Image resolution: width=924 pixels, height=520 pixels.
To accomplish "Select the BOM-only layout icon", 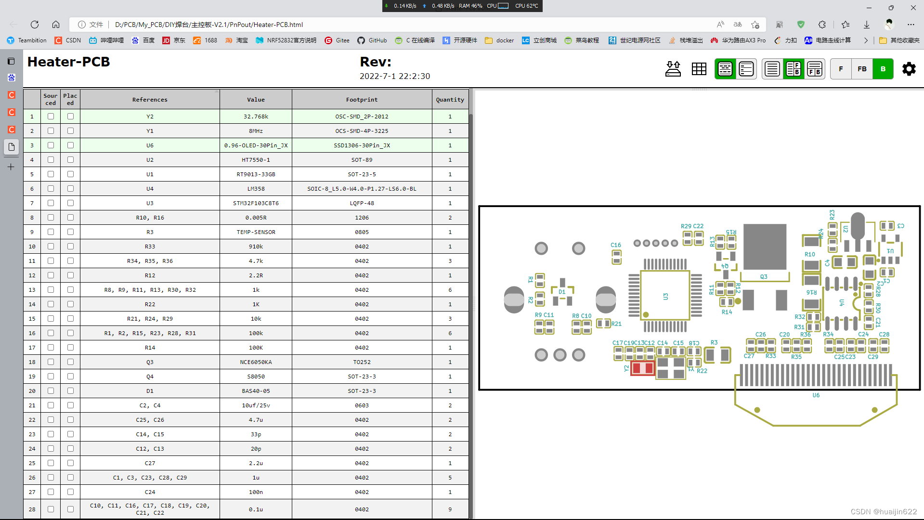I will [772, 69].
